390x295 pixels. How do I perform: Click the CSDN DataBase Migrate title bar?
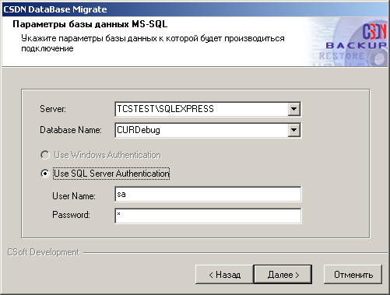point(195,9)
